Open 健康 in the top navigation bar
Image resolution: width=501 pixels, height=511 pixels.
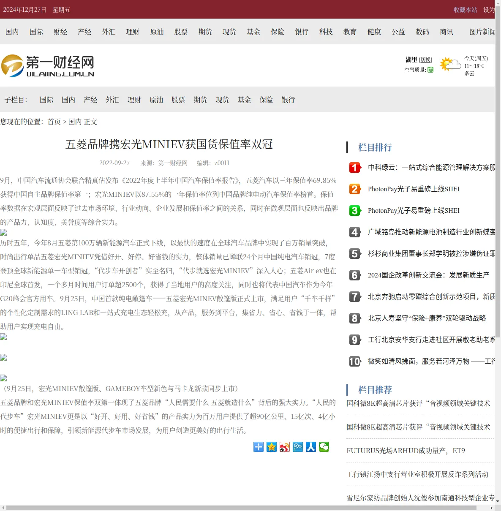[374, 32]
